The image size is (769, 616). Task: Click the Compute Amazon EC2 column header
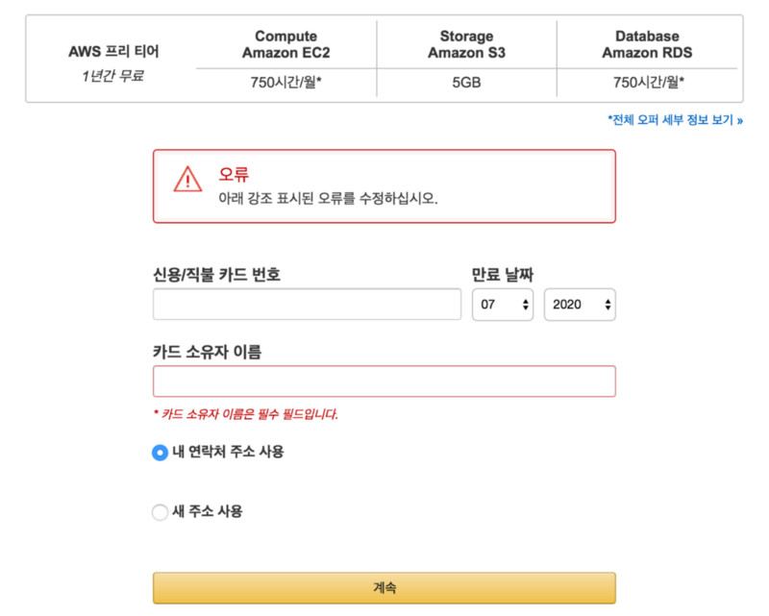285,44
